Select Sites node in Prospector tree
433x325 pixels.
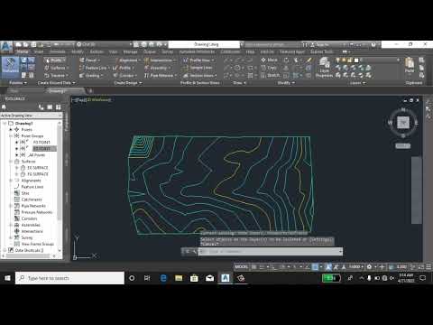point(25,193)
